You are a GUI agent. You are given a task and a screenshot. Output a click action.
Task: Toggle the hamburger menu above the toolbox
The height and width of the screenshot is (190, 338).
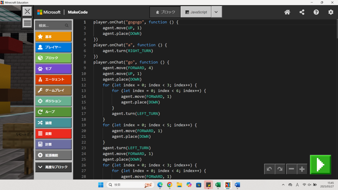(27, 23)
